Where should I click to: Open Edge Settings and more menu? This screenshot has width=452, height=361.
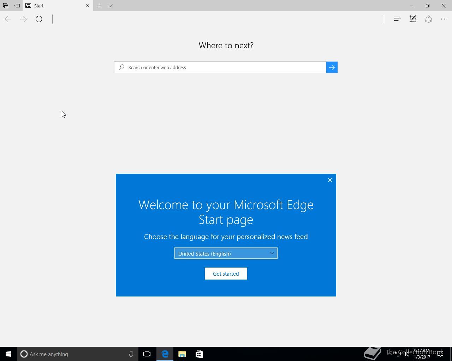(x=444, y=19)
